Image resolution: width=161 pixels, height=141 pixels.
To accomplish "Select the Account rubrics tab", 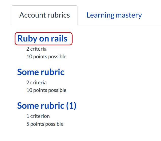I will point(44,15).
